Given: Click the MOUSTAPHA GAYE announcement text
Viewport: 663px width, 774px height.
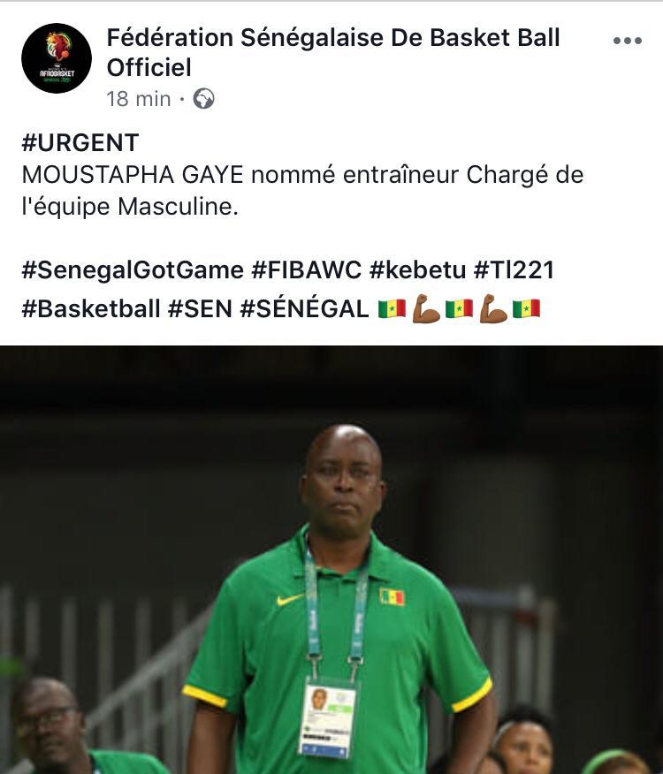Looking at the screenshot, I should (302, 191).
